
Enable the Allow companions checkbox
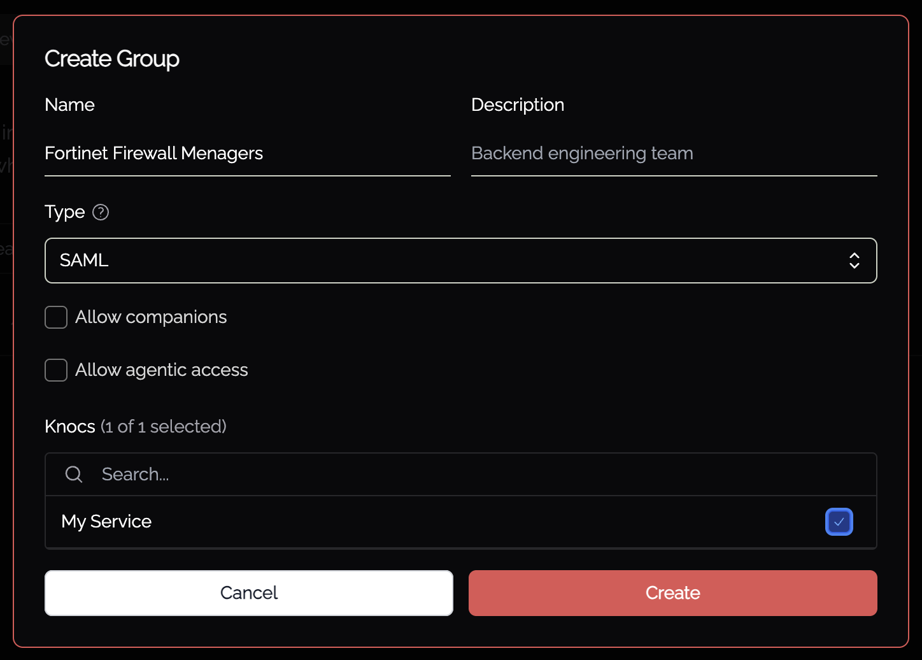pyautogui.click(x=56, y=317)
